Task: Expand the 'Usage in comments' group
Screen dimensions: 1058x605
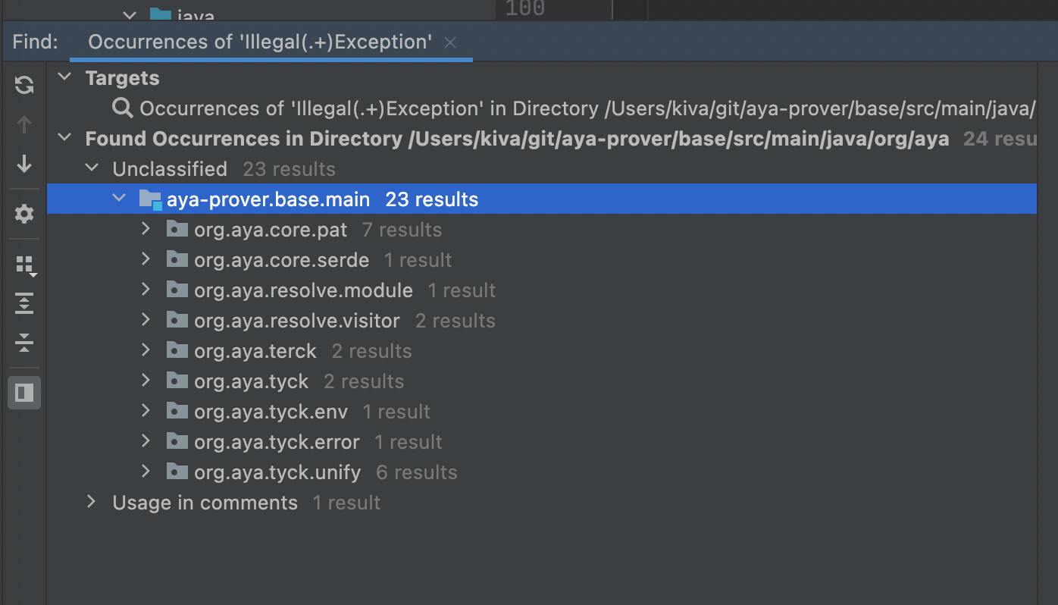Action: [x=91, y=502]
